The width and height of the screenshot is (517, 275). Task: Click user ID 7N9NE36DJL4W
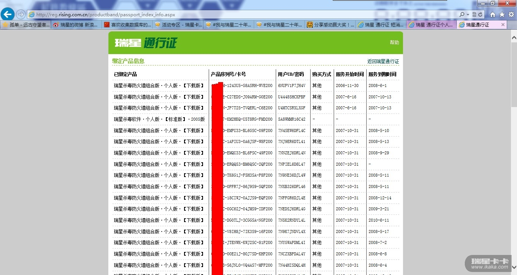pyautogui.click(x=292, y=175)
